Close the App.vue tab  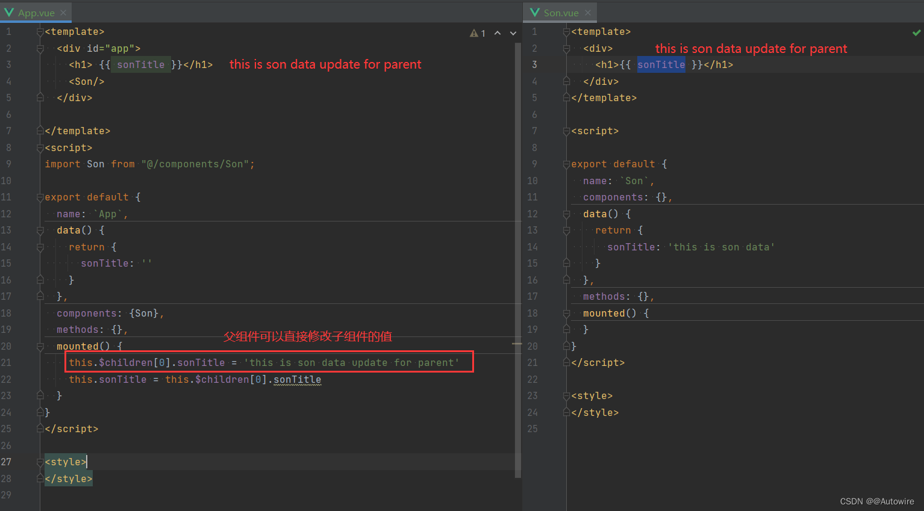(63, 13)
